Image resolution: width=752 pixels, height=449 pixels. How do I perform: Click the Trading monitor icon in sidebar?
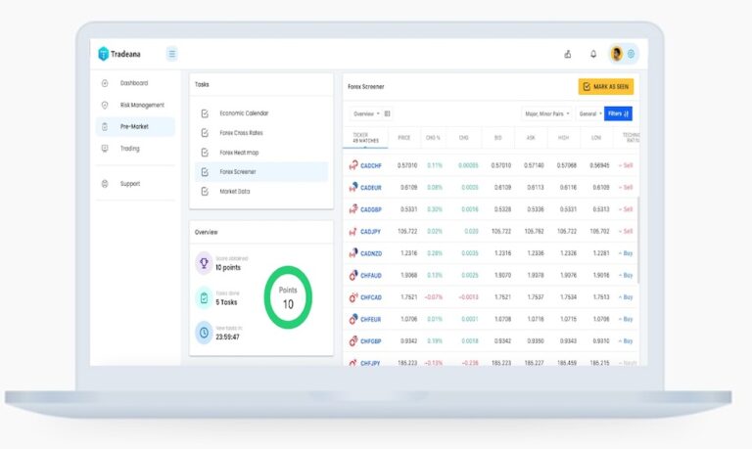coord(105,149)
